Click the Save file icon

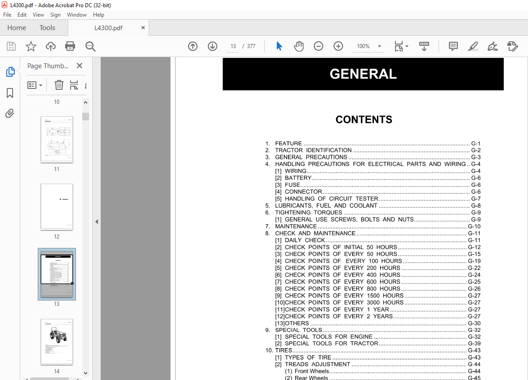tap(11, 46)
